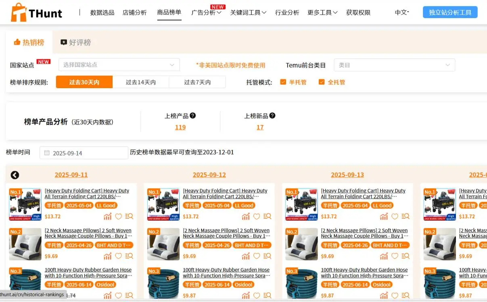
Task: Click the THunt logo
Action: pyautogui.click(x=36, y=12)
